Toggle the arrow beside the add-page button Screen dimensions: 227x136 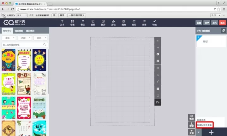click(x=199, y=132)
